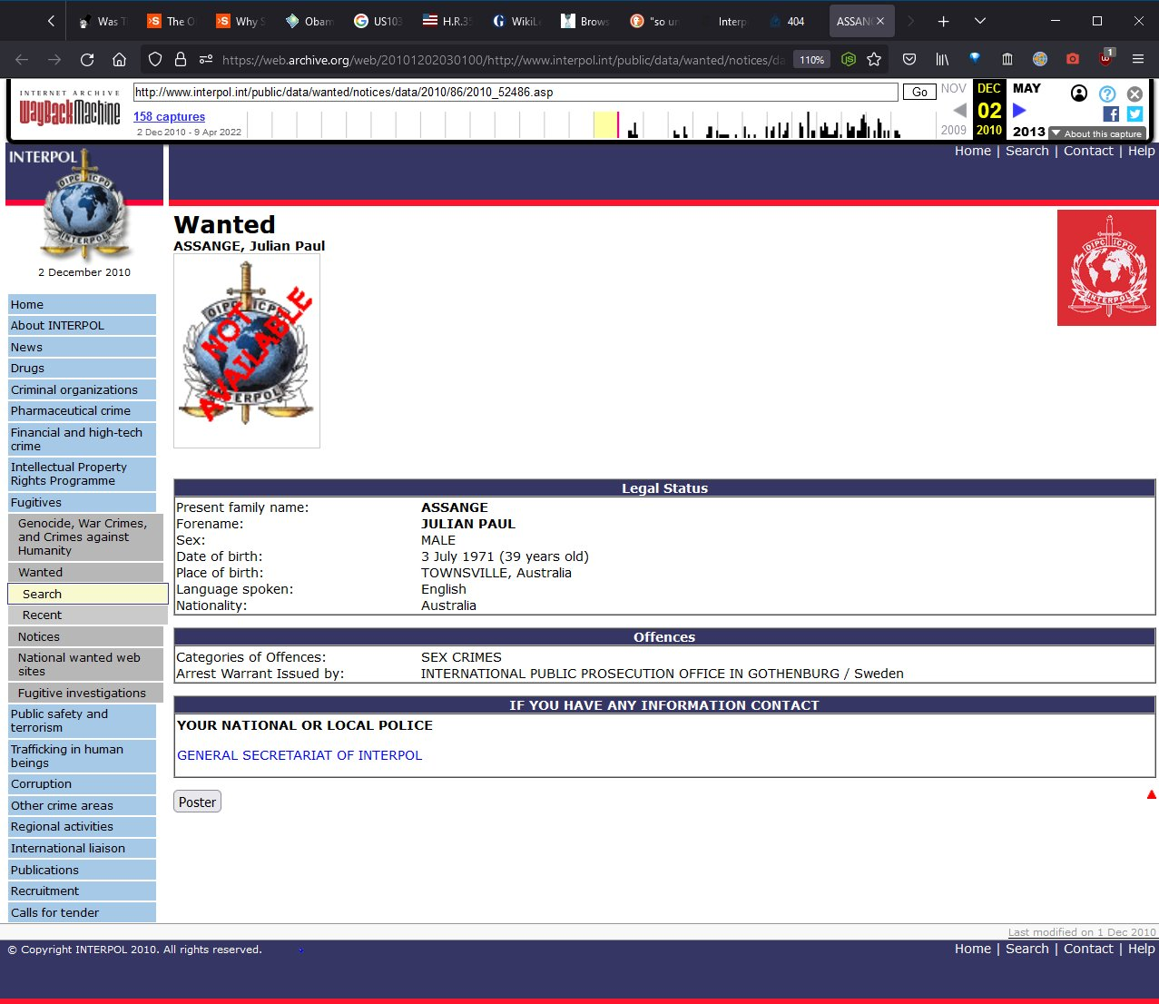
Task: Close the Wayback toolbar with X
Action: coord(1134,94)
